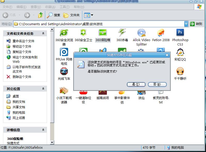Collapse the 详细信息 panel
206x152 pixels.
pos(43,130)
